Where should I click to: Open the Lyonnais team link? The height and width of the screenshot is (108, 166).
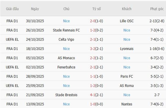click(127, 49)
